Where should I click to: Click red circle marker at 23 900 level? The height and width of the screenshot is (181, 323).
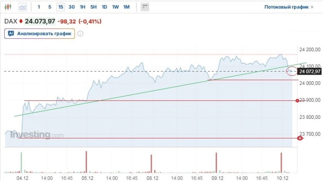point(297,101)
